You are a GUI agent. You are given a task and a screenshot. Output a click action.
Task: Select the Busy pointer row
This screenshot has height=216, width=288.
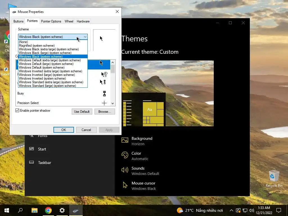63,93
